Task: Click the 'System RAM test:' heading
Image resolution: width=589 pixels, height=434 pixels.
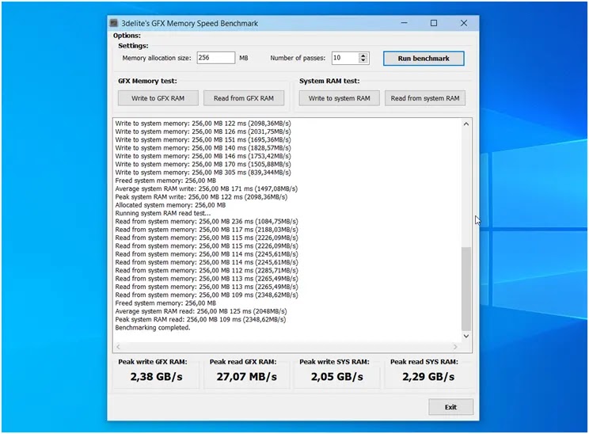Action: pos(329,81)
